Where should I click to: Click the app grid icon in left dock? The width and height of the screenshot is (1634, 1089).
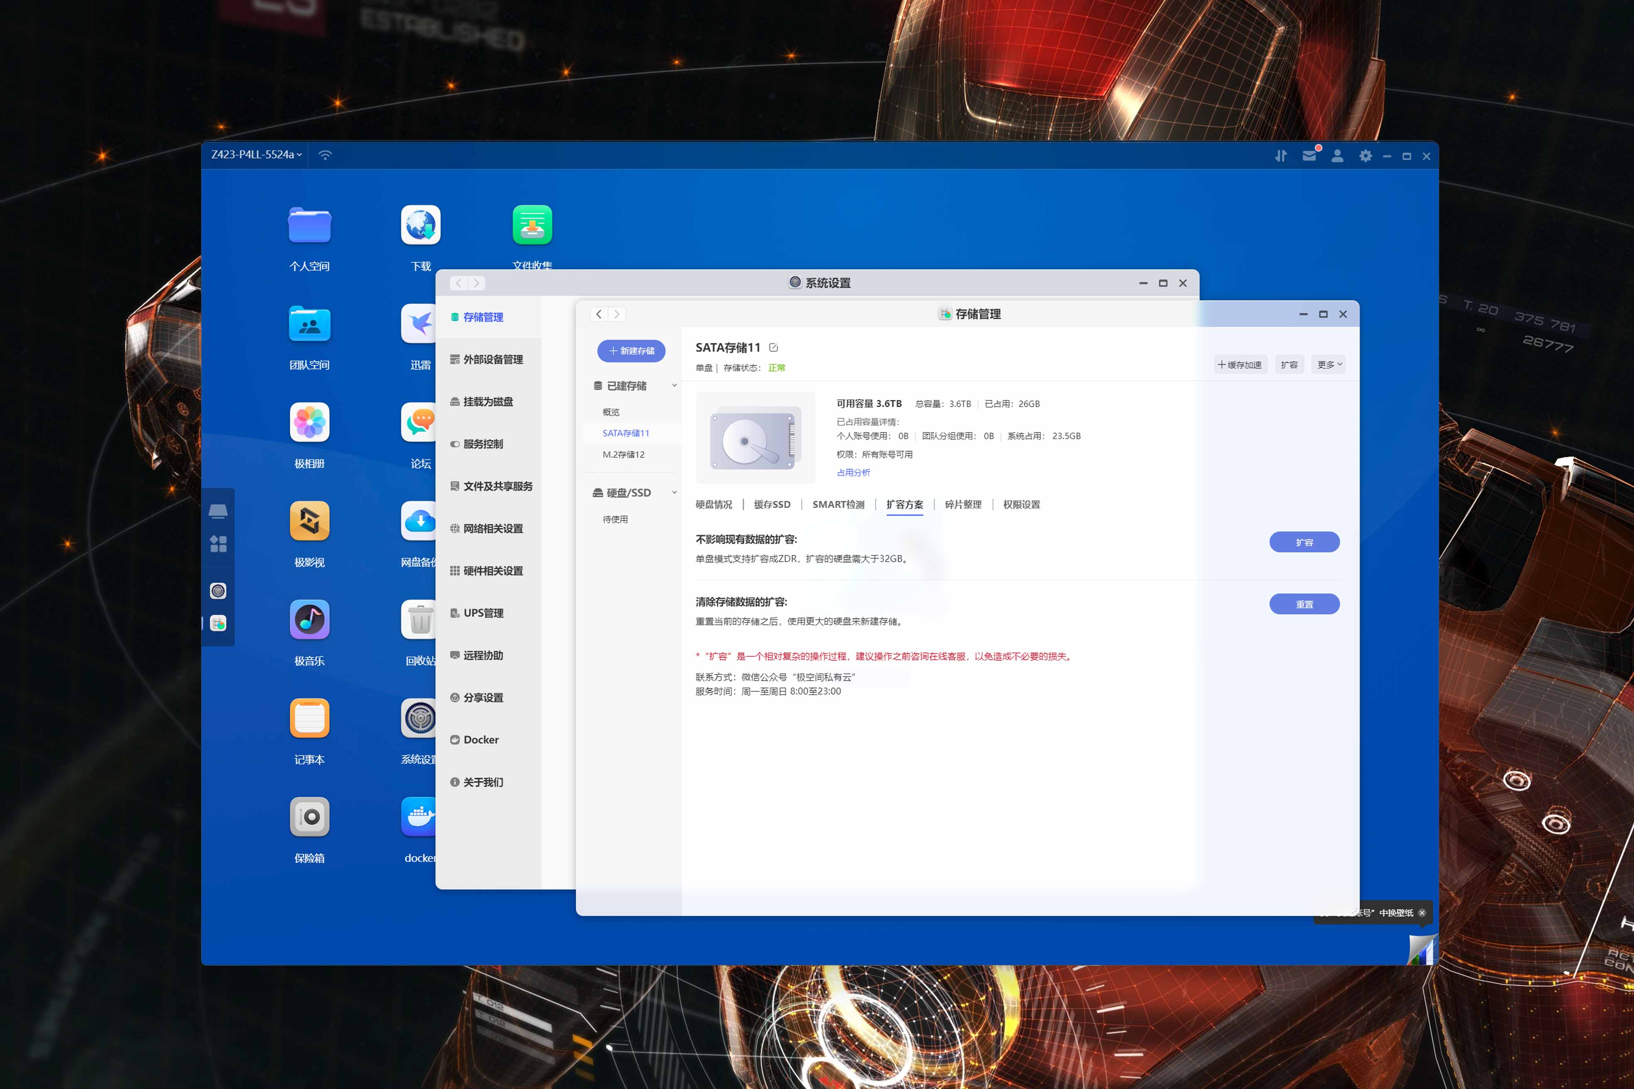(218, 544)
